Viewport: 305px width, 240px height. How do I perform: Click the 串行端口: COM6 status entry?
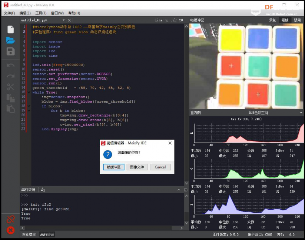click(260, 234)
